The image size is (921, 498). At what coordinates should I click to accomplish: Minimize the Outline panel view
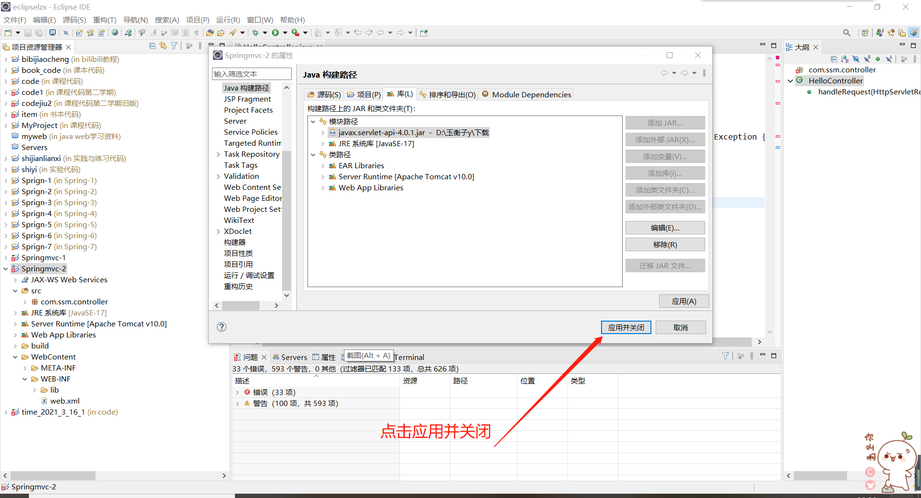[902, 45]
